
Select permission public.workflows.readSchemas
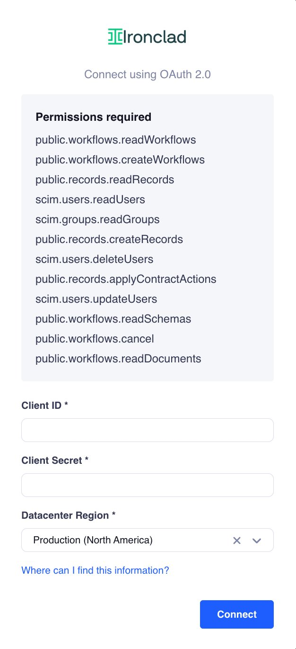(113, 319)
